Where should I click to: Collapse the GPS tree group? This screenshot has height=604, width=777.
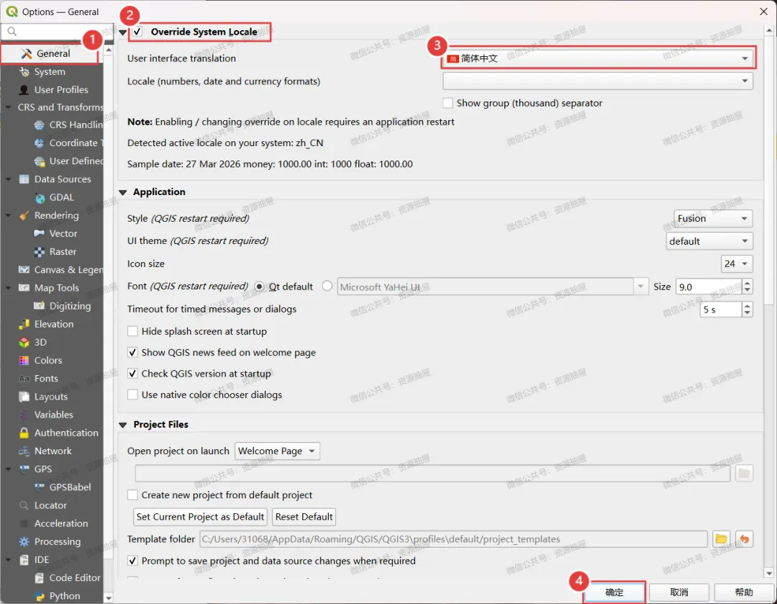coord(8,469)
